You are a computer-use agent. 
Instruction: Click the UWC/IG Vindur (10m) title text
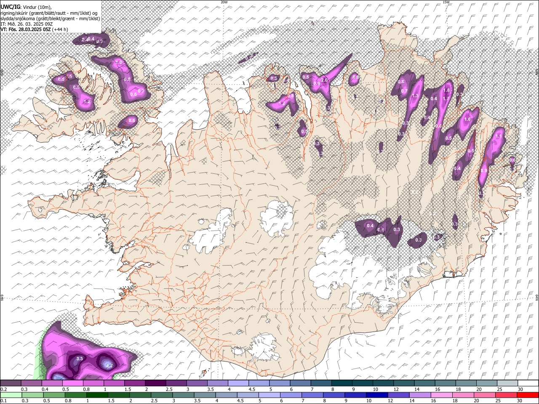pyautogui.click(x=26, y=7)
